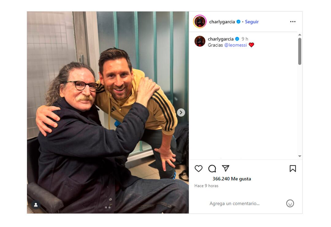331x227 pixels.
Task: Show tagged people on the photo
Action: tap(36, 205)
